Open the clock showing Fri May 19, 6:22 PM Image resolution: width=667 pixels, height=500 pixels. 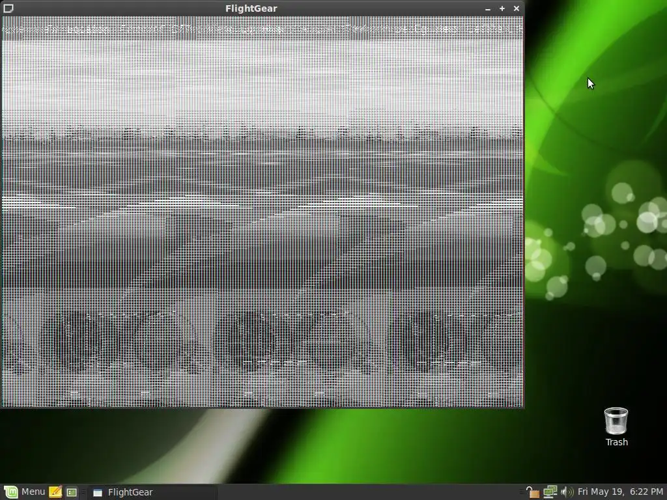click(x=620, y=492)
